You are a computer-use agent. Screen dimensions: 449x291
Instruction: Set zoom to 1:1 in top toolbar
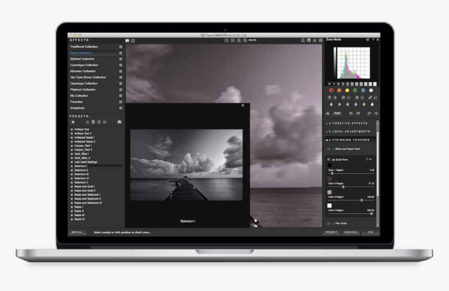tap(227, 40)
